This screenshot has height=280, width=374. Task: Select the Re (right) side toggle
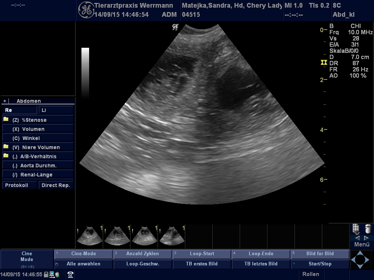coord(20,110)
